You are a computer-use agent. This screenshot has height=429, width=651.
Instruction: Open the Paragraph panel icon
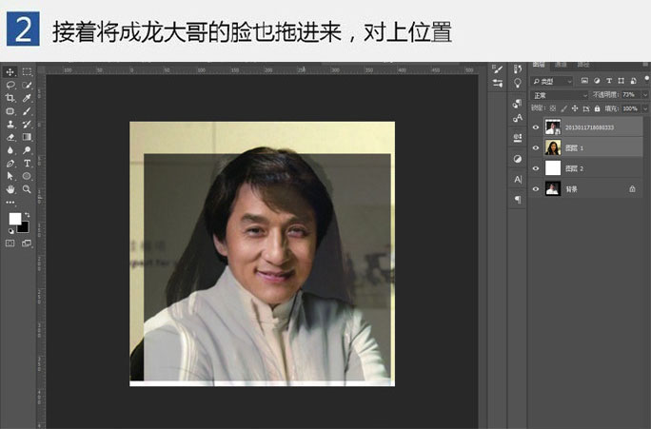tap(518, 200)
